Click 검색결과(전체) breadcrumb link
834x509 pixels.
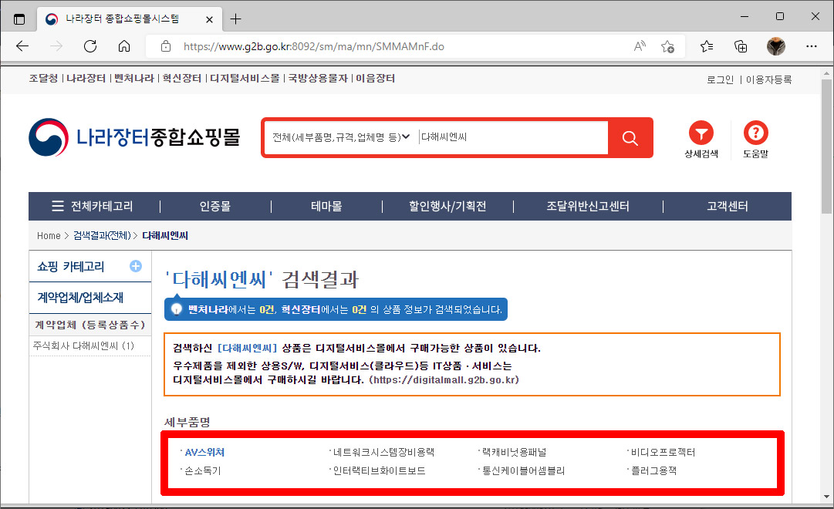click(102, 236)
